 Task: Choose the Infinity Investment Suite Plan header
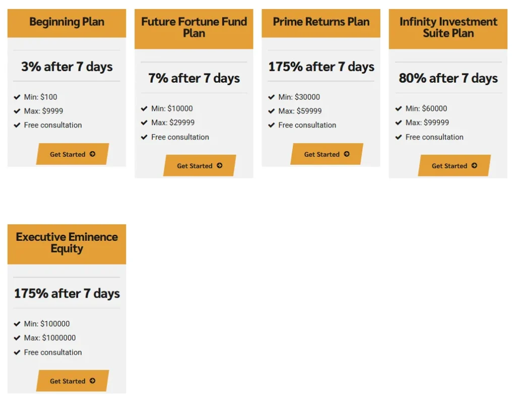click(448, 28)
